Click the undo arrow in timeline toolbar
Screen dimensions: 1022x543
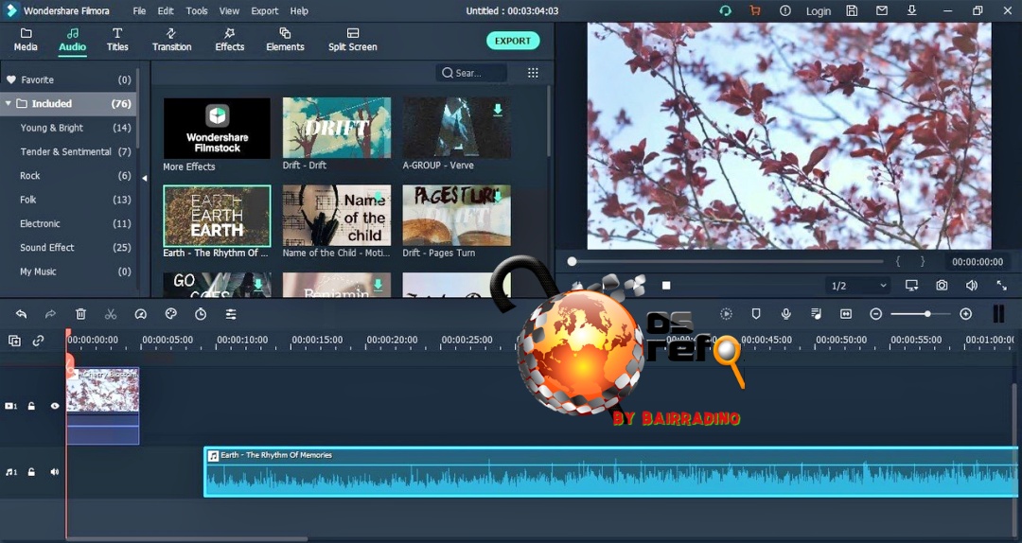click(x=22, y=314)
